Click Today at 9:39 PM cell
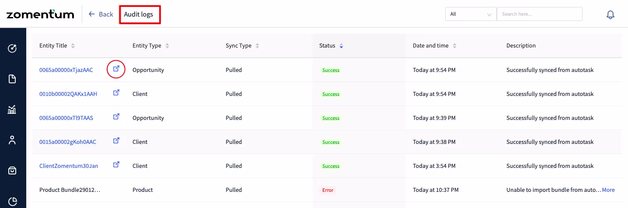 point(434,118)
